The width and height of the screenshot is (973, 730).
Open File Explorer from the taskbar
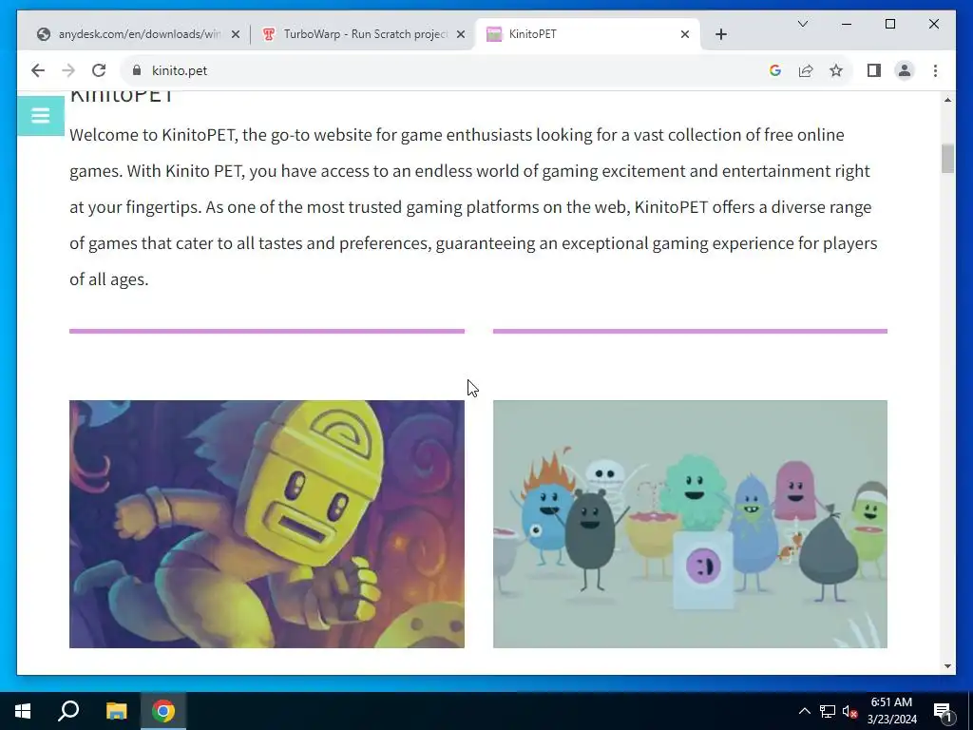(x=116, y=711)
